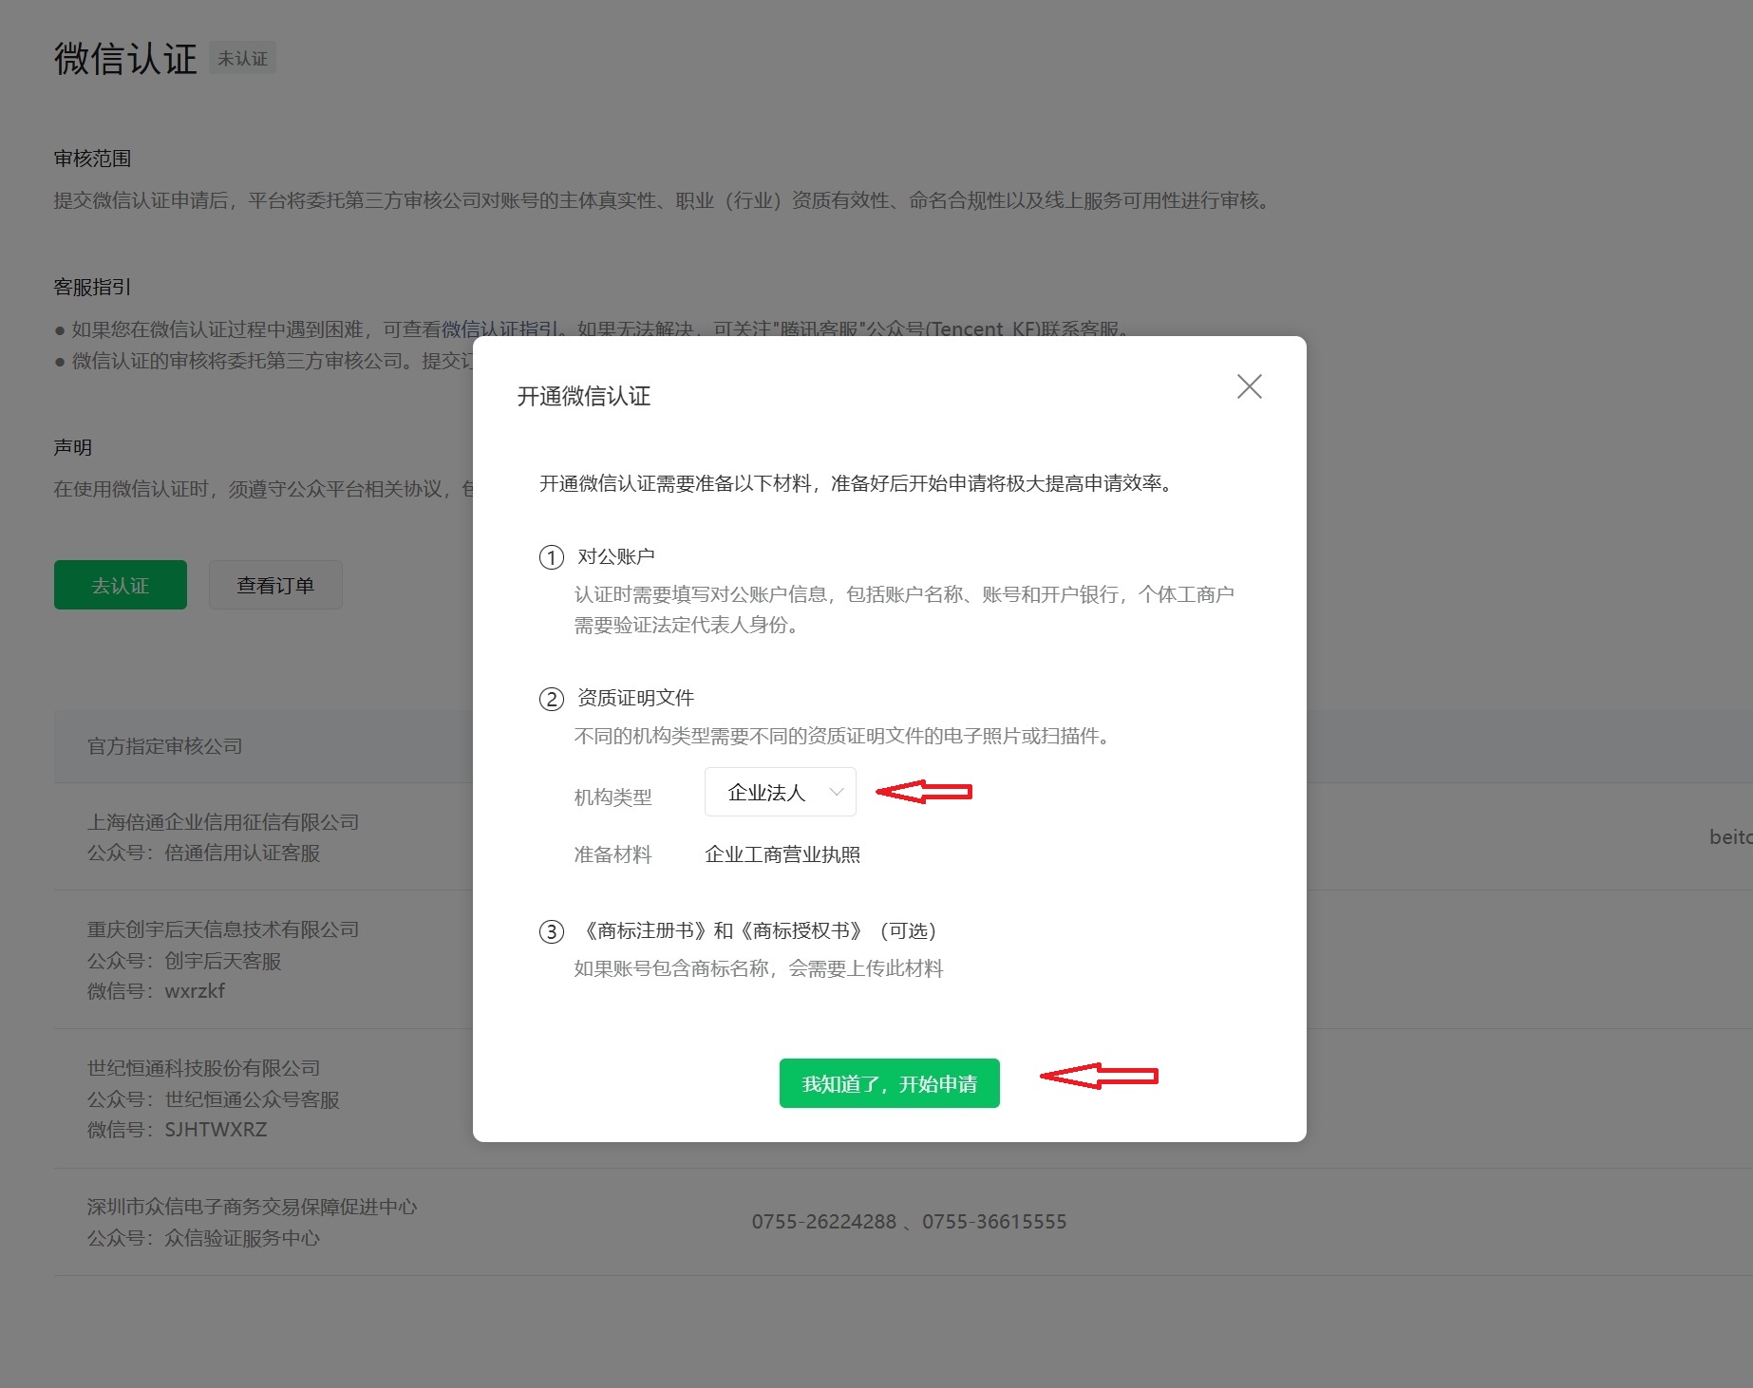This screenshot has height=1388, width=1753.
Task: Click the 客服指引 section heading
Action: (92, 287)
